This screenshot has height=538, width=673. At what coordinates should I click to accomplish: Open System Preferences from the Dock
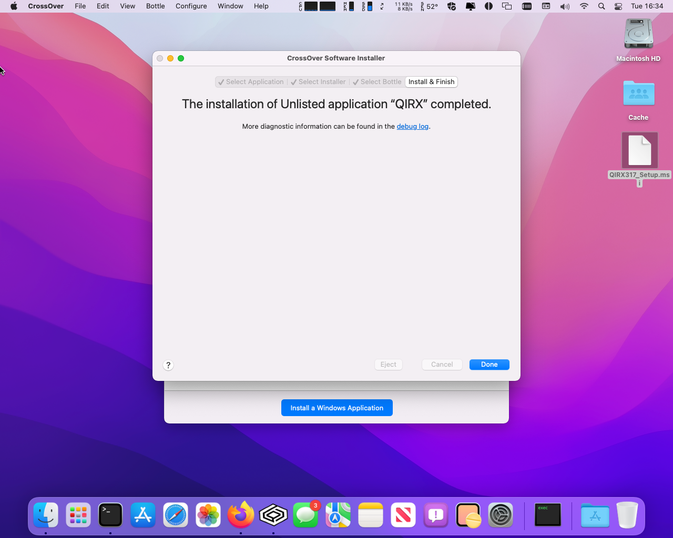[x=501, y=515]
